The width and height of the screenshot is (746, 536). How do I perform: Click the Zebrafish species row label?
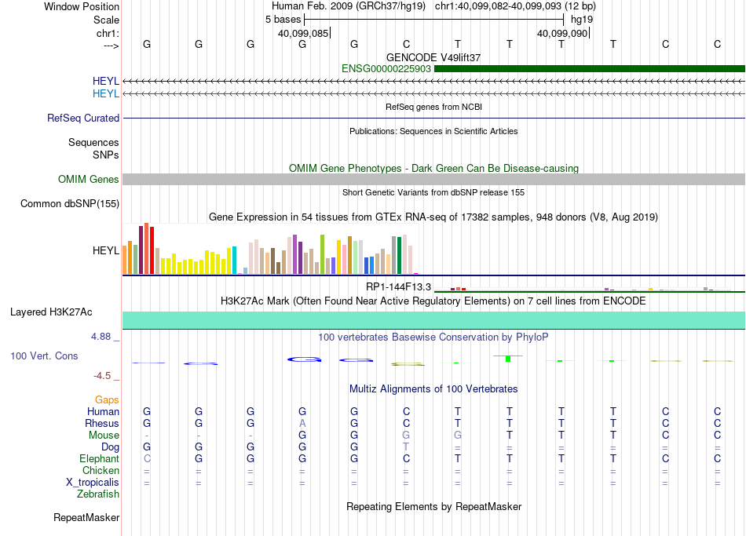(98, 494)
